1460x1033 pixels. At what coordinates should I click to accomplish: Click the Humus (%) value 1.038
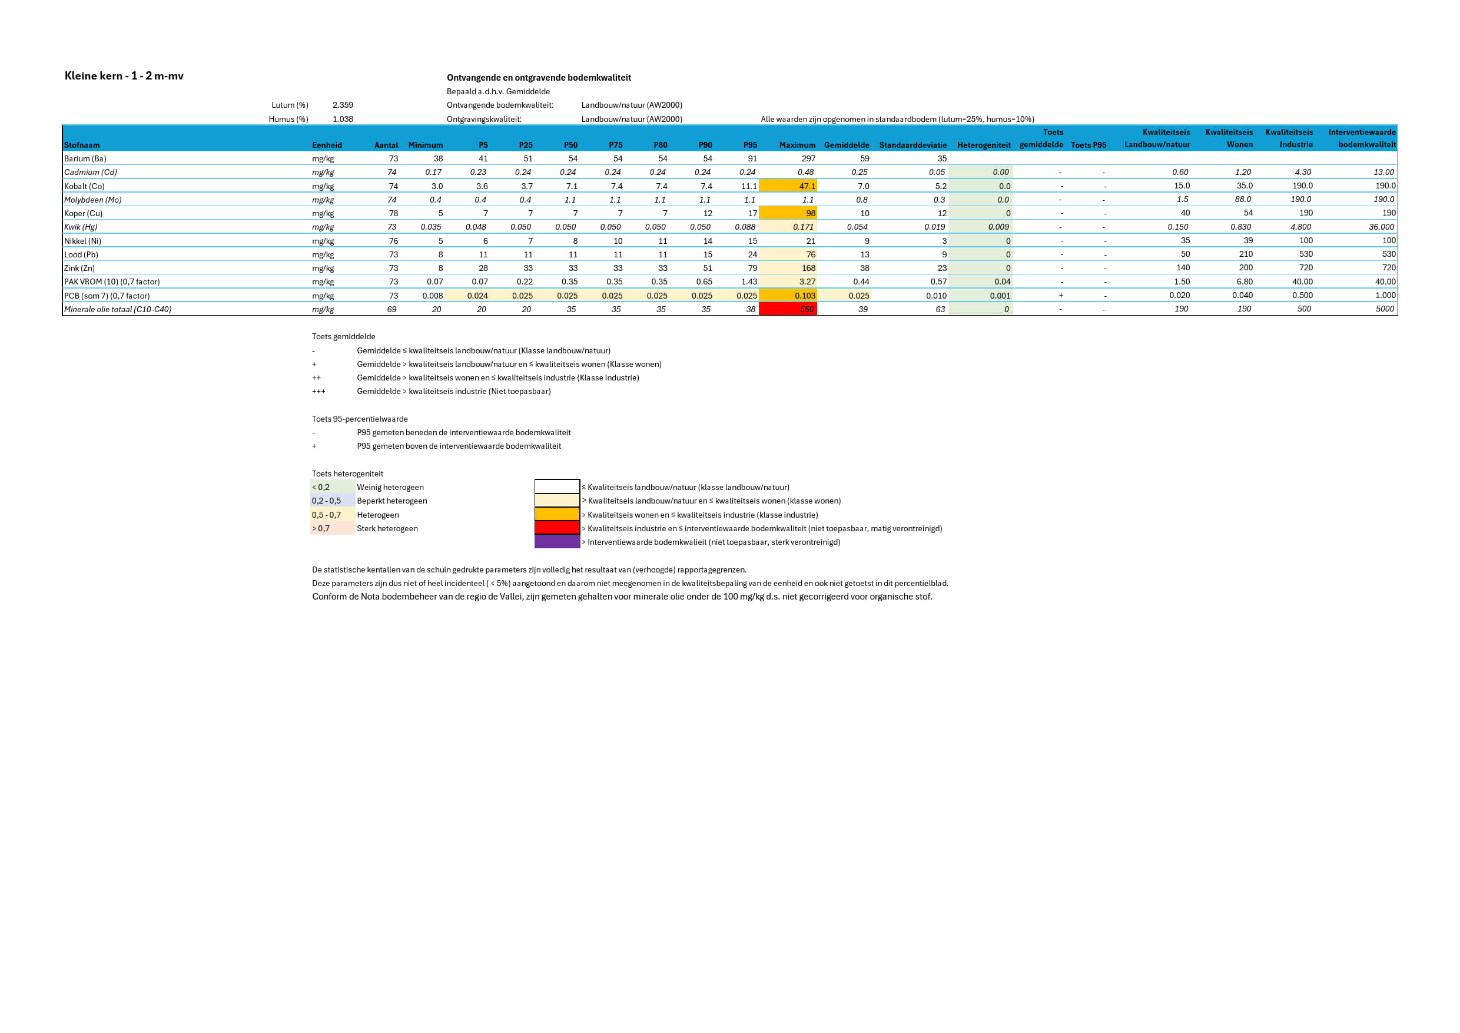pos(343,119)
